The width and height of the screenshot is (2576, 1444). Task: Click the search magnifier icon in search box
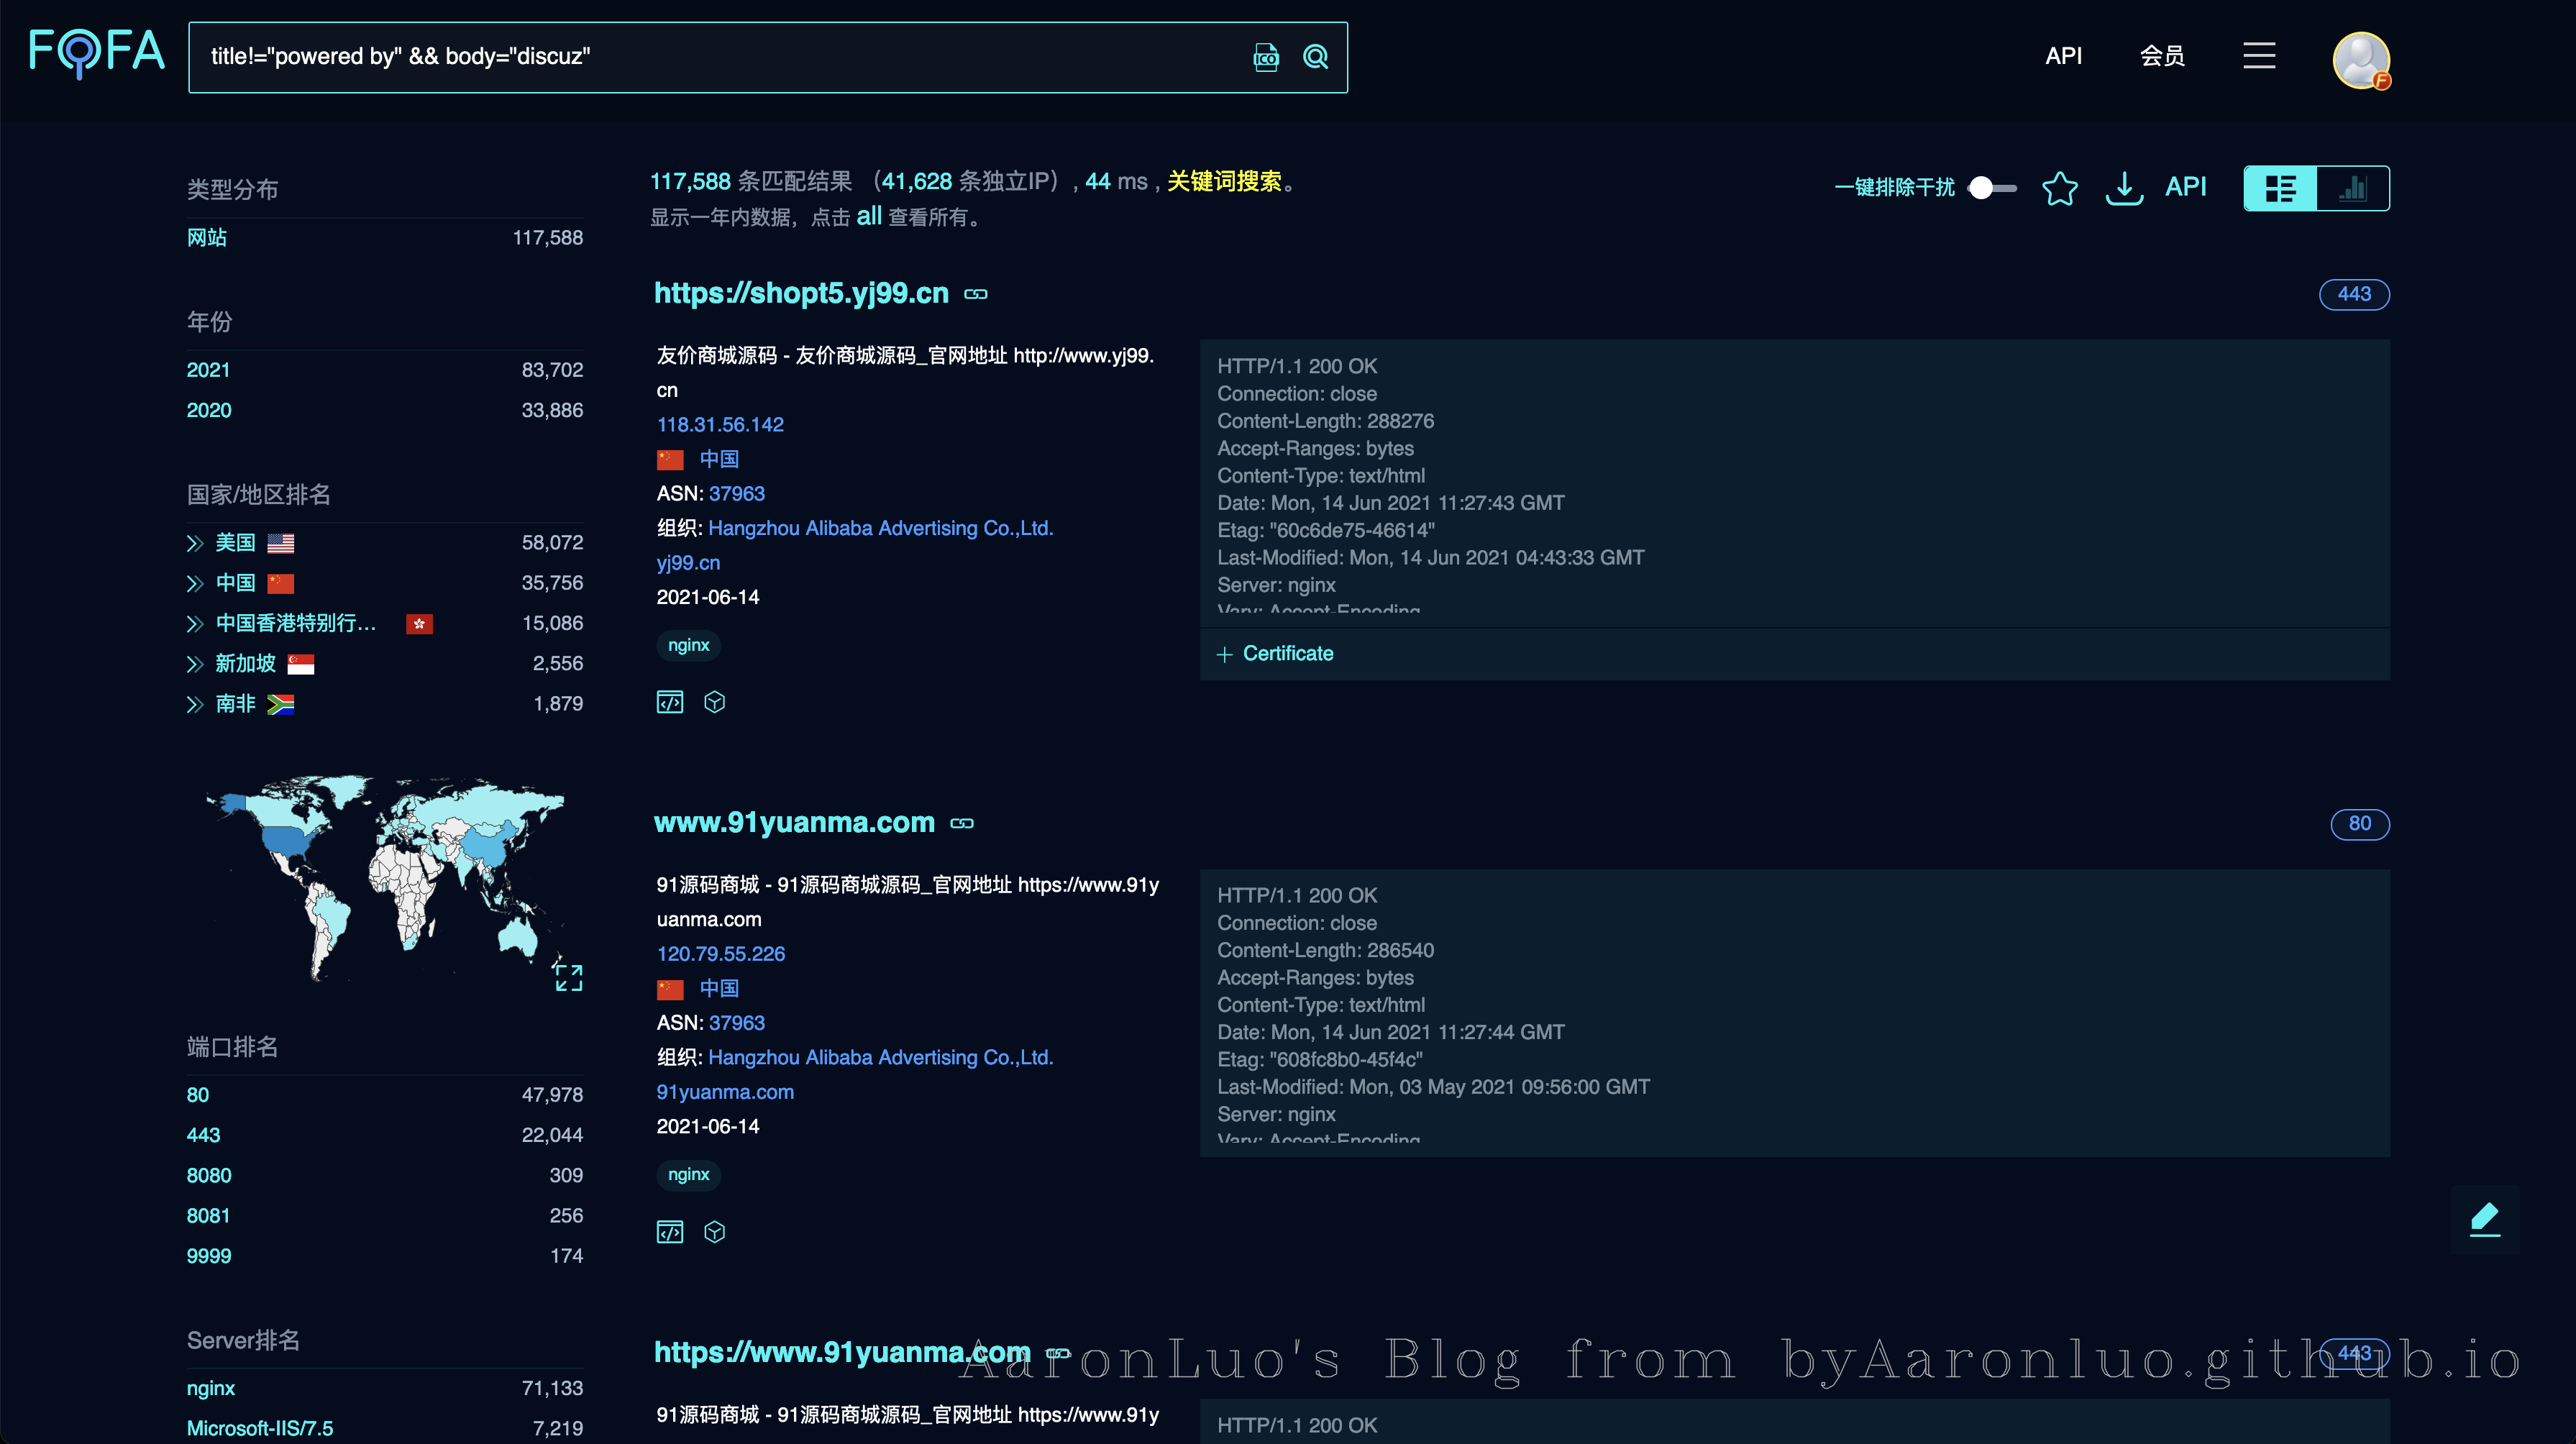pyautogui.click(x=1315, y=57)
